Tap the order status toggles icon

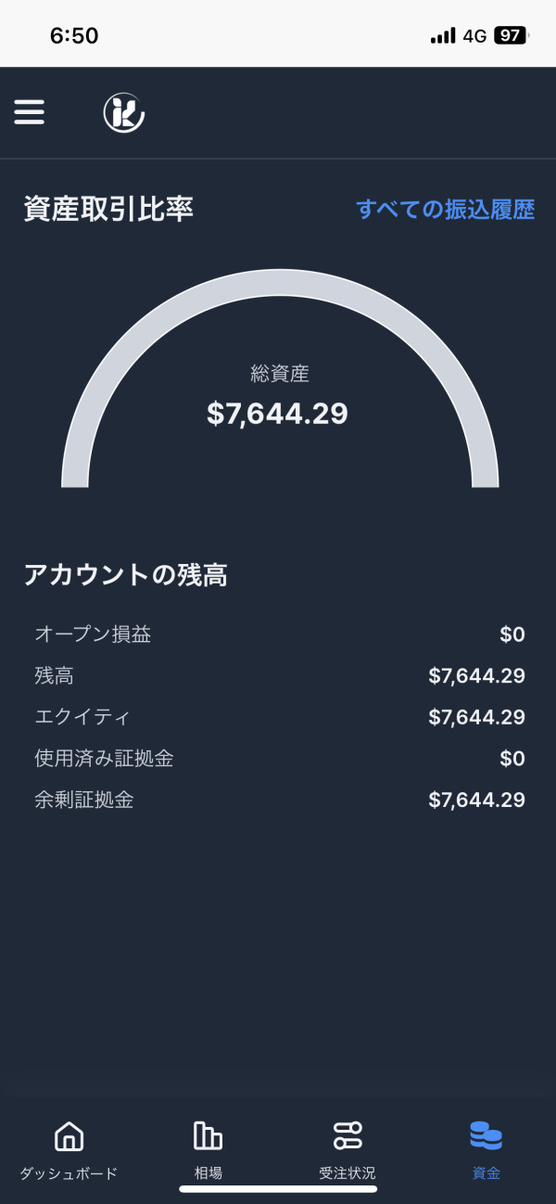[x=347, y=1135]
